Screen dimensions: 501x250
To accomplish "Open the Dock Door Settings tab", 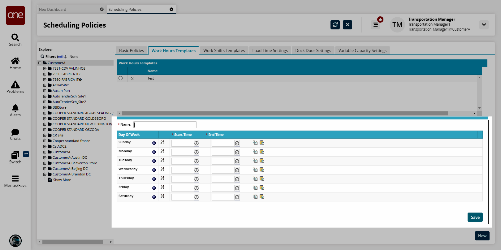I will point(313,50).
